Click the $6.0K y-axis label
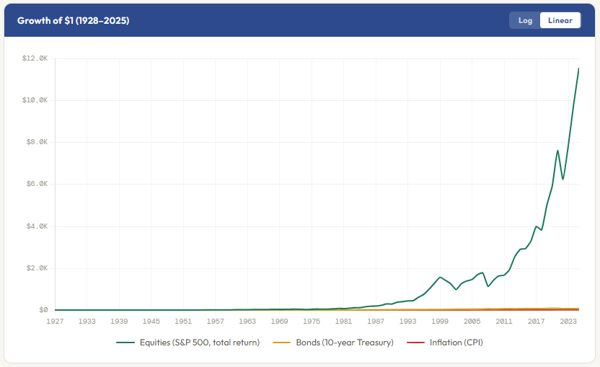 37,184
